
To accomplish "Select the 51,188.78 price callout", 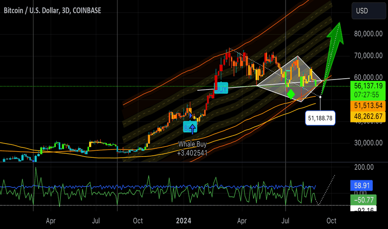I will click(320, 118).
